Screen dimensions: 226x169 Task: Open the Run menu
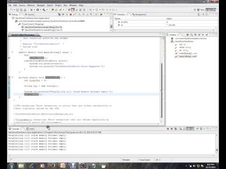(x=65, y=5)
